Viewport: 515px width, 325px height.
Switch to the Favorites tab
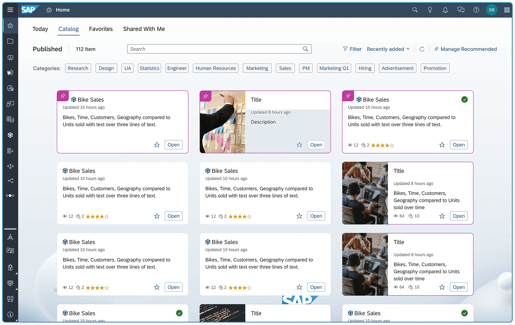pyautogui.click(x=101, y=29)
